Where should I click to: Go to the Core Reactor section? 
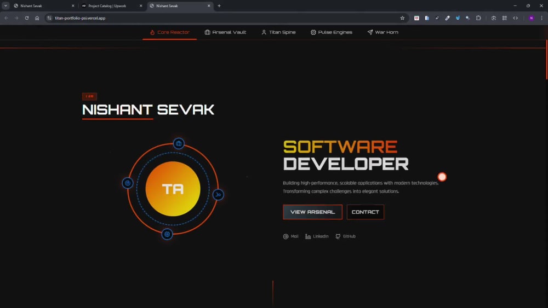[x=169, y=32]
